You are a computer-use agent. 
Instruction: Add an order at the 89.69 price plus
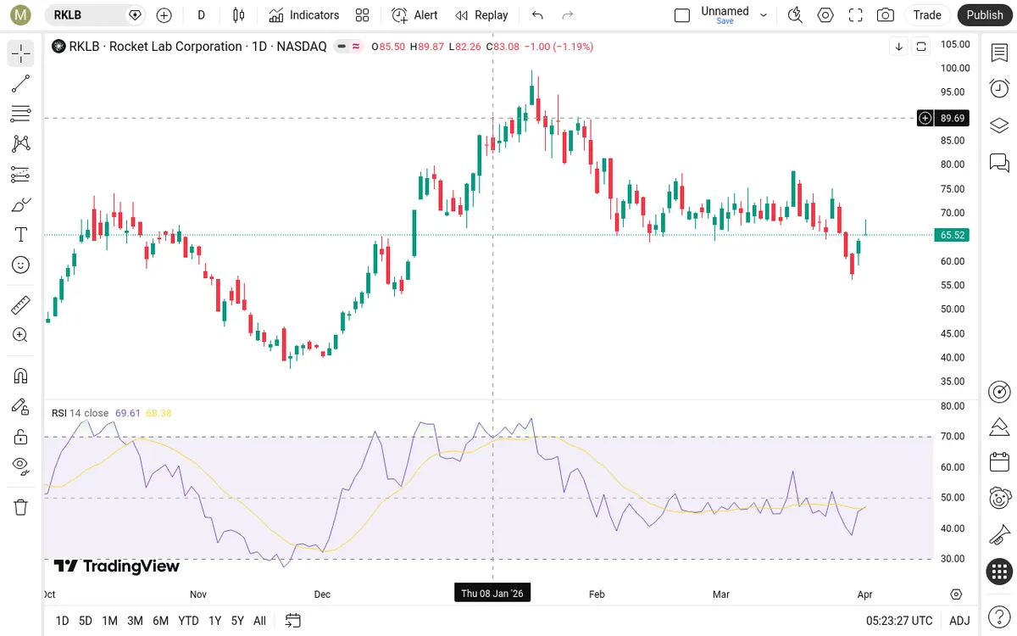tap(925, 118)
